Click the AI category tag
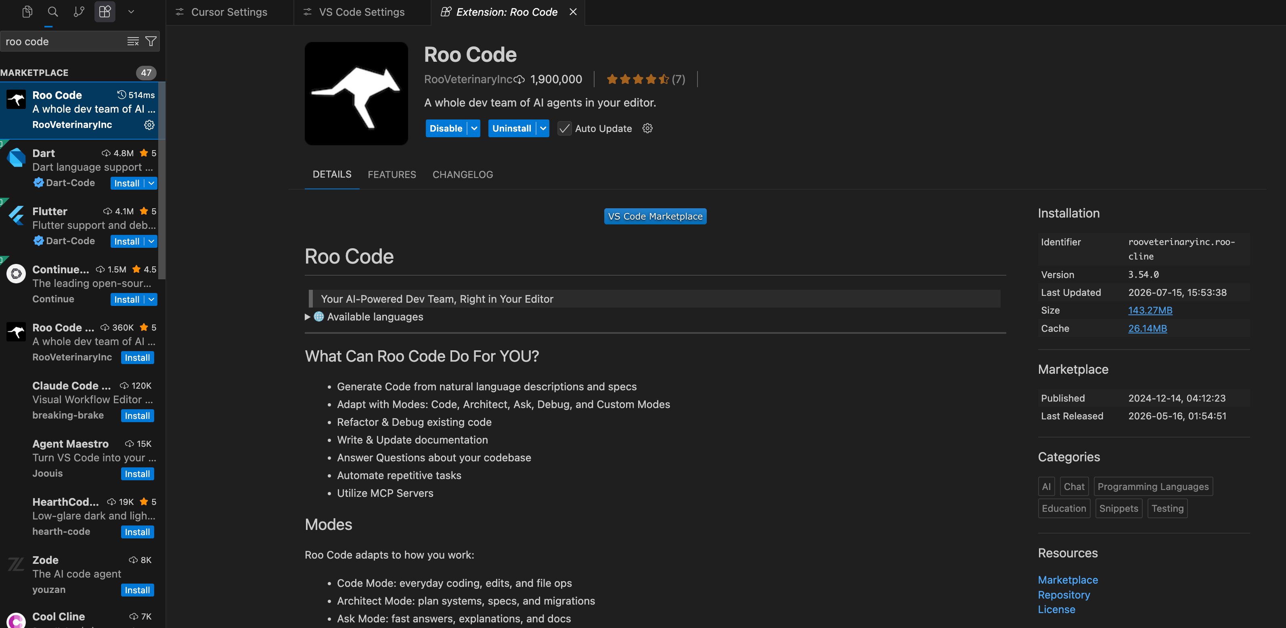 point(1046,486)
